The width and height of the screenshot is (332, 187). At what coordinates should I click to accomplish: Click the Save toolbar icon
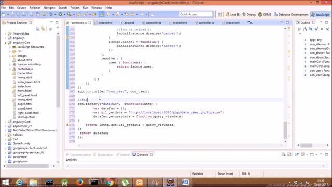[x=13, y=15]
